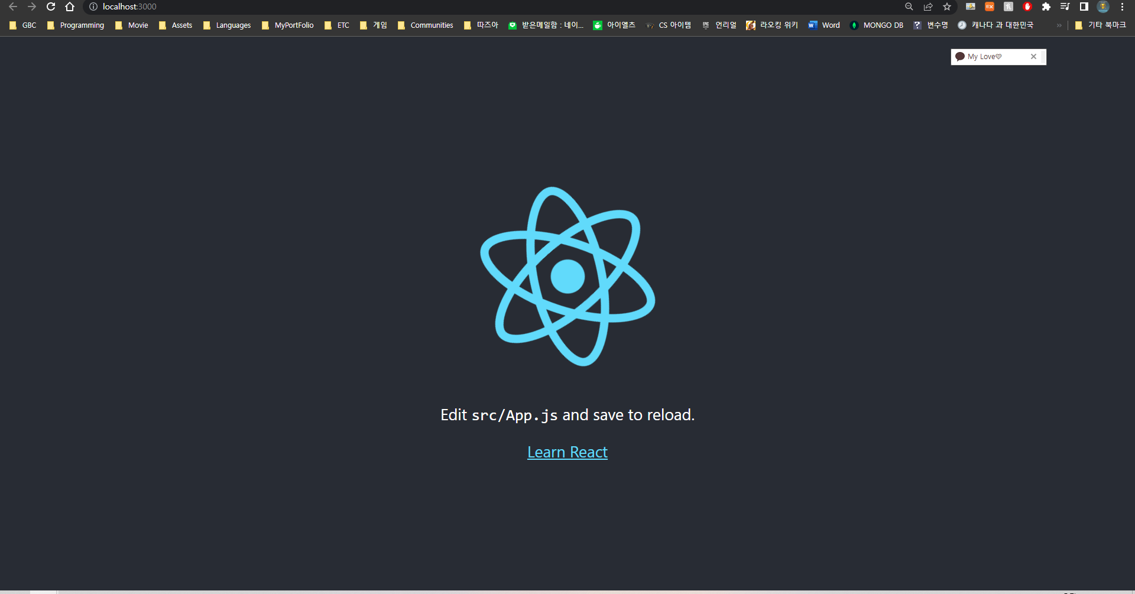Open the Movie bookmark folder
Image resolution: width=1135 pixels, height=594 pixels.
point(132,25)
